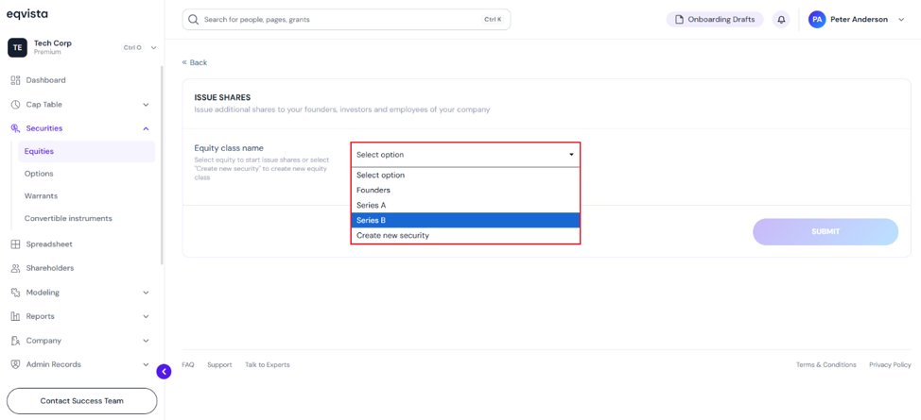Click the Dashboard sidebar icon
The height and width of the screenshot is (420, 921).
[x=16, y=80]
